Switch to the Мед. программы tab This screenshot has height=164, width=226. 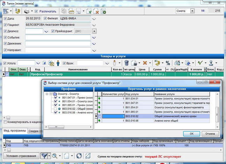[15, 131]
